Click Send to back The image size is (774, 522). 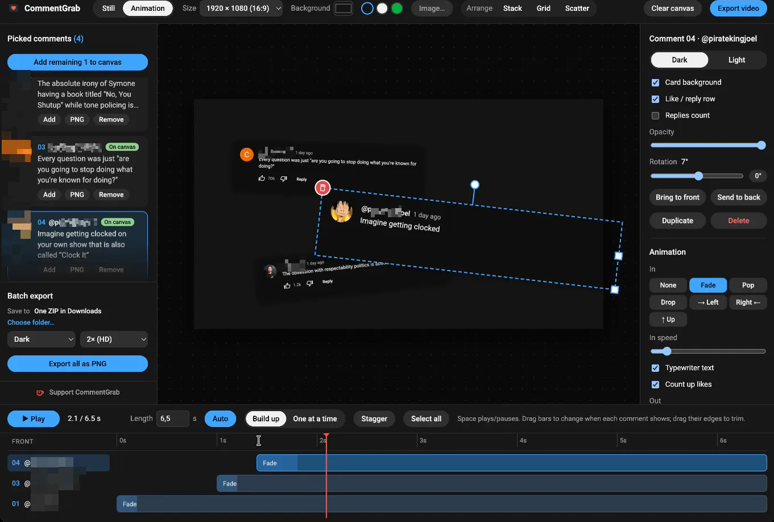(738, 197)
